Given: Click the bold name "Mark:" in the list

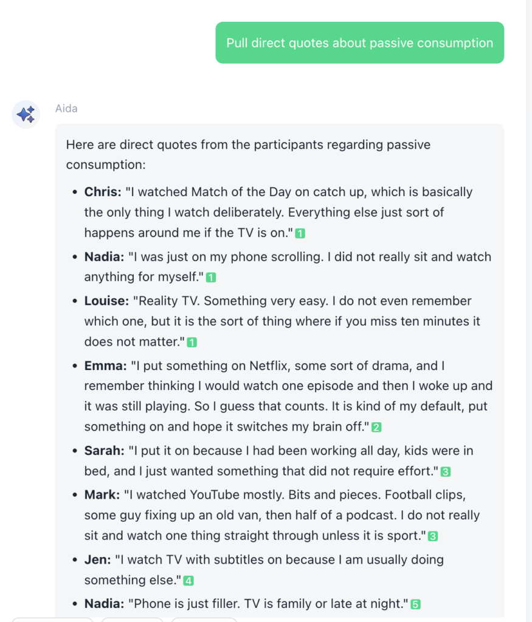Looking at the screenshot, I should pos(102,494).
